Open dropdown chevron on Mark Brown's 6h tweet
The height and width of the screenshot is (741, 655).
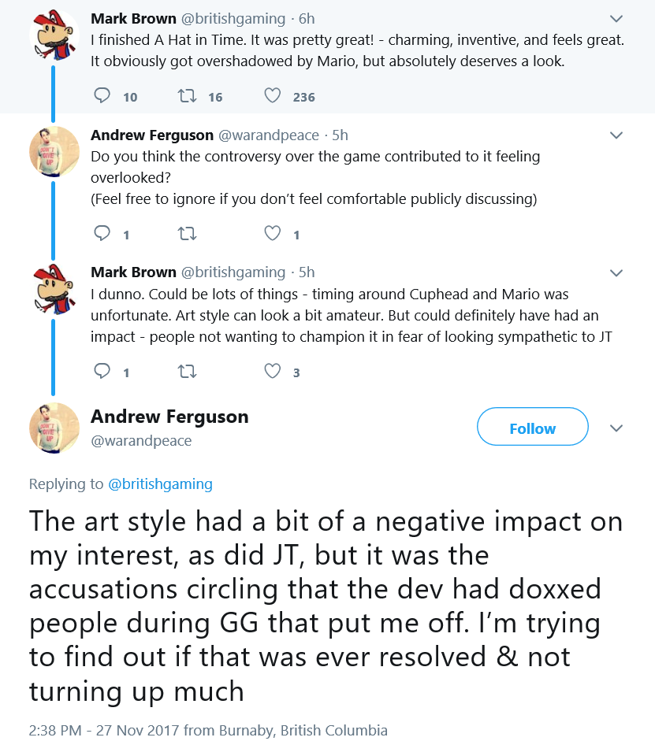tap(616, 19)
